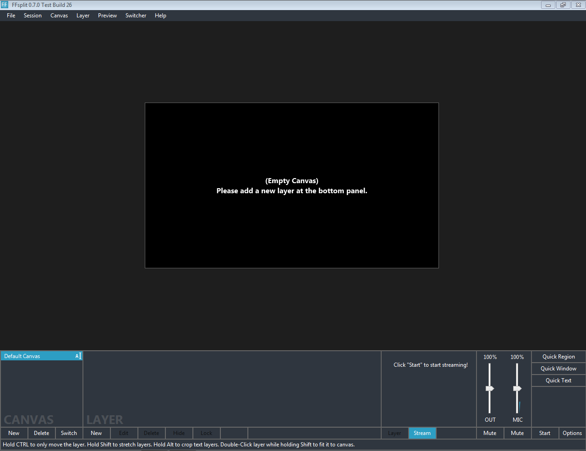Click New button under Canvas panel
Image resolution: width=586 pixels, height=451 pixels.
[14, 433]
